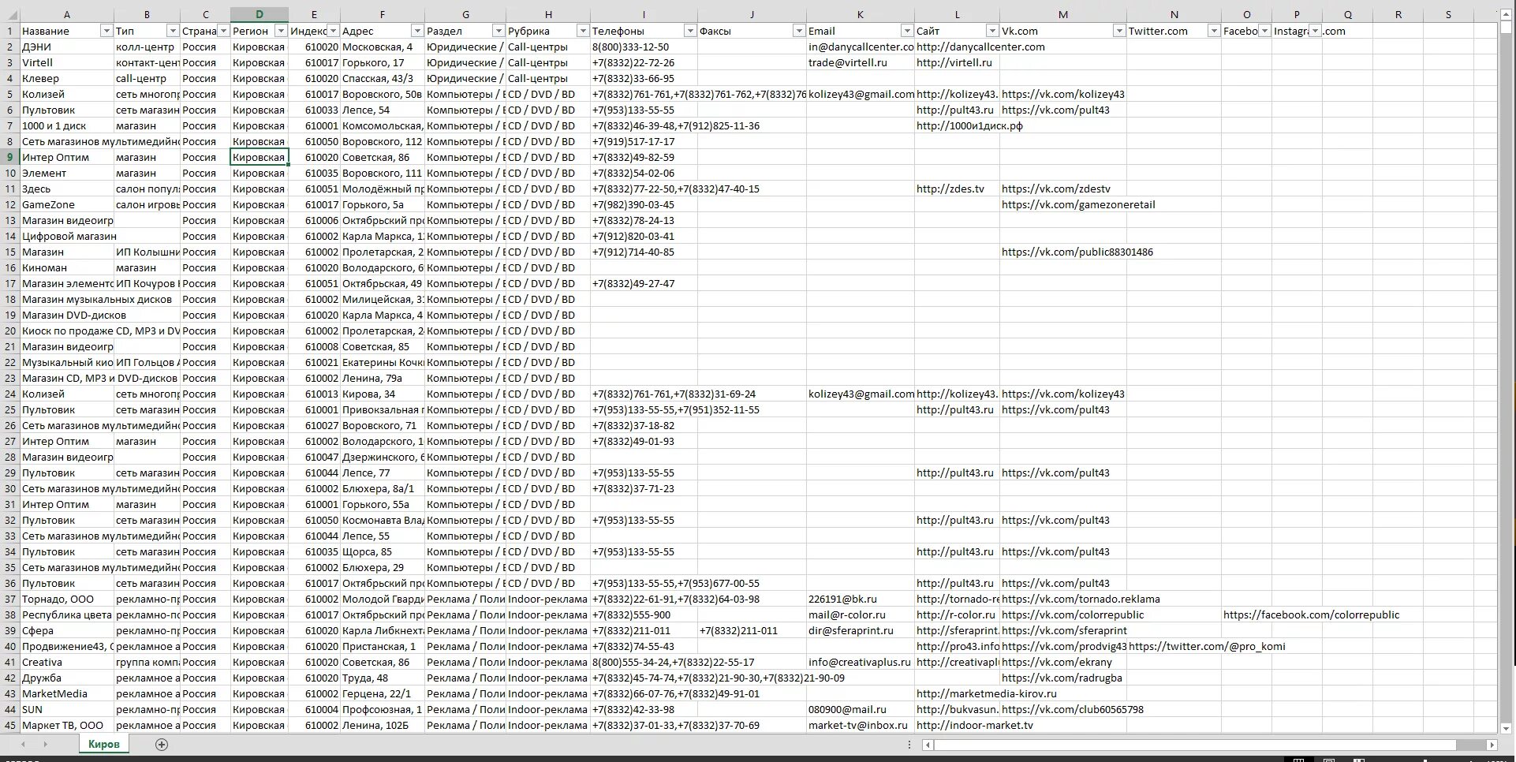Open the Тип column filter dropdown
Viewport: 1516px width, 762px height.
click(173, 31)
